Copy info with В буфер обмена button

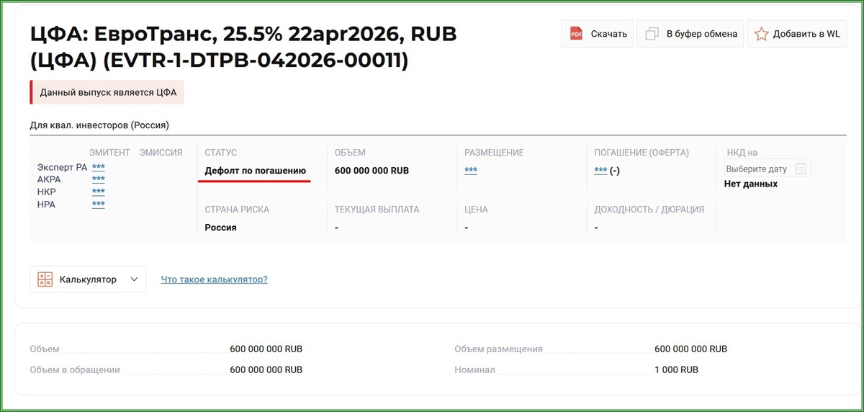(x=691, y=34)
